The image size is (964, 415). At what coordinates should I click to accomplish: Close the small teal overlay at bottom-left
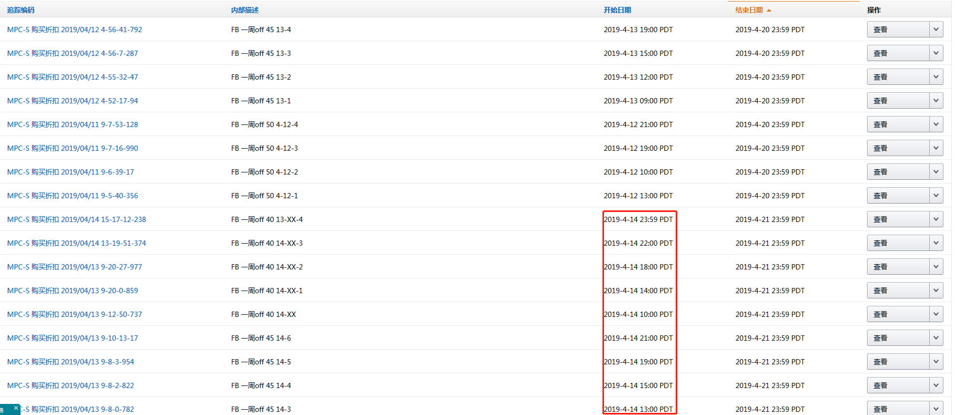tap(16, 408)
